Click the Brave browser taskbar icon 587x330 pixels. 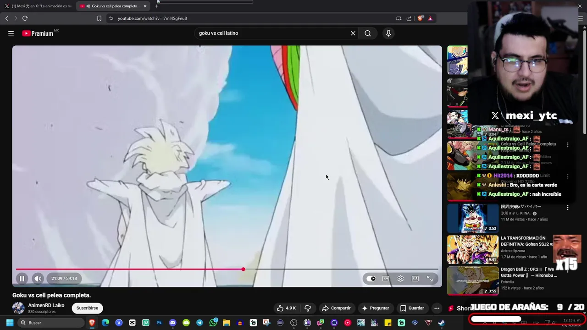(92, 323)
